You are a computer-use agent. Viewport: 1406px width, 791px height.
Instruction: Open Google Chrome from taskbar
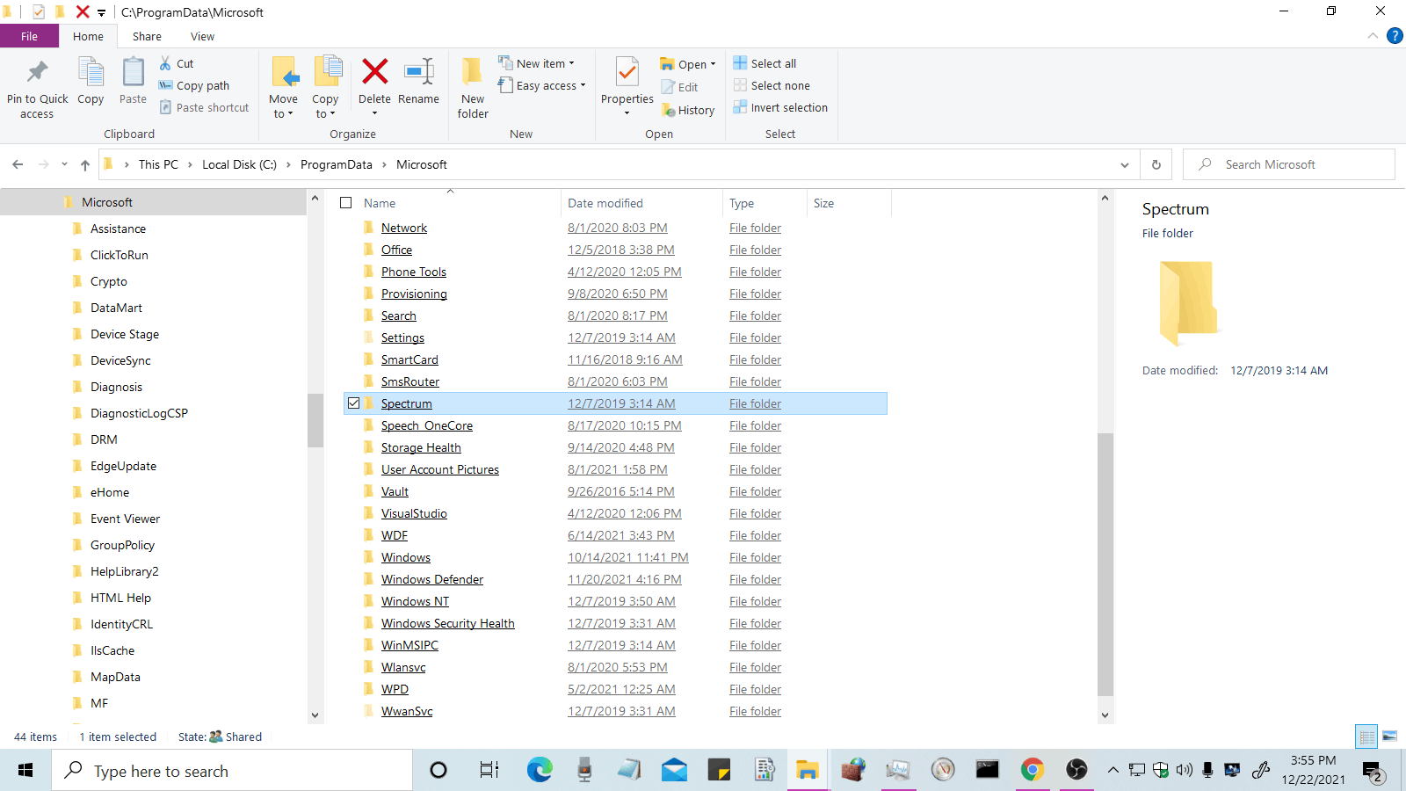pos(1033,771)
